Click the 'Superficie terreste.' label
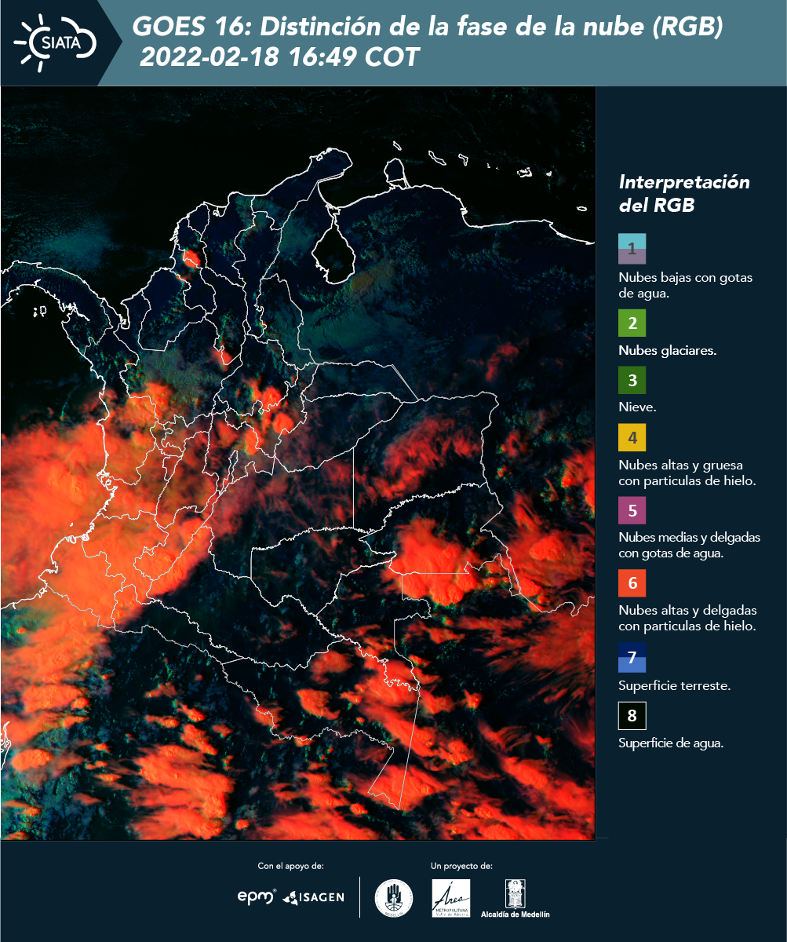The height and width of the screenshot is (942, 787). pos(675,686)
